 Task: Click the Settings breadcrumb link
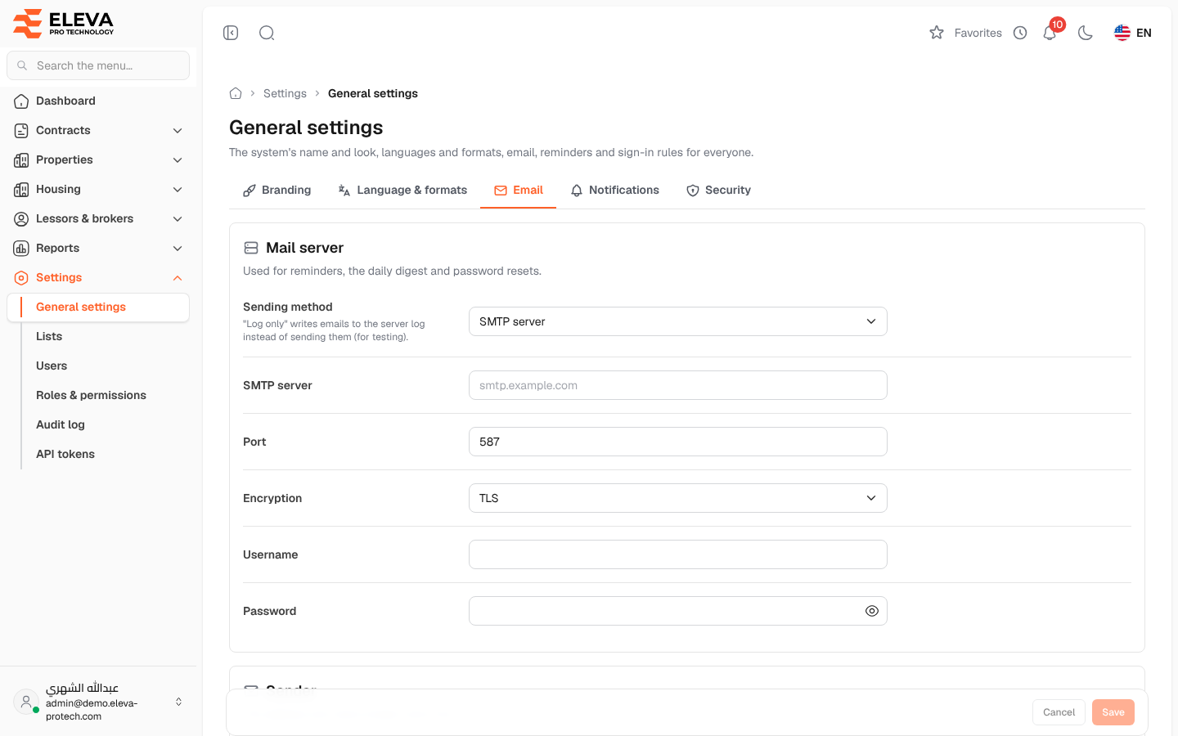(x=285, y=93)
